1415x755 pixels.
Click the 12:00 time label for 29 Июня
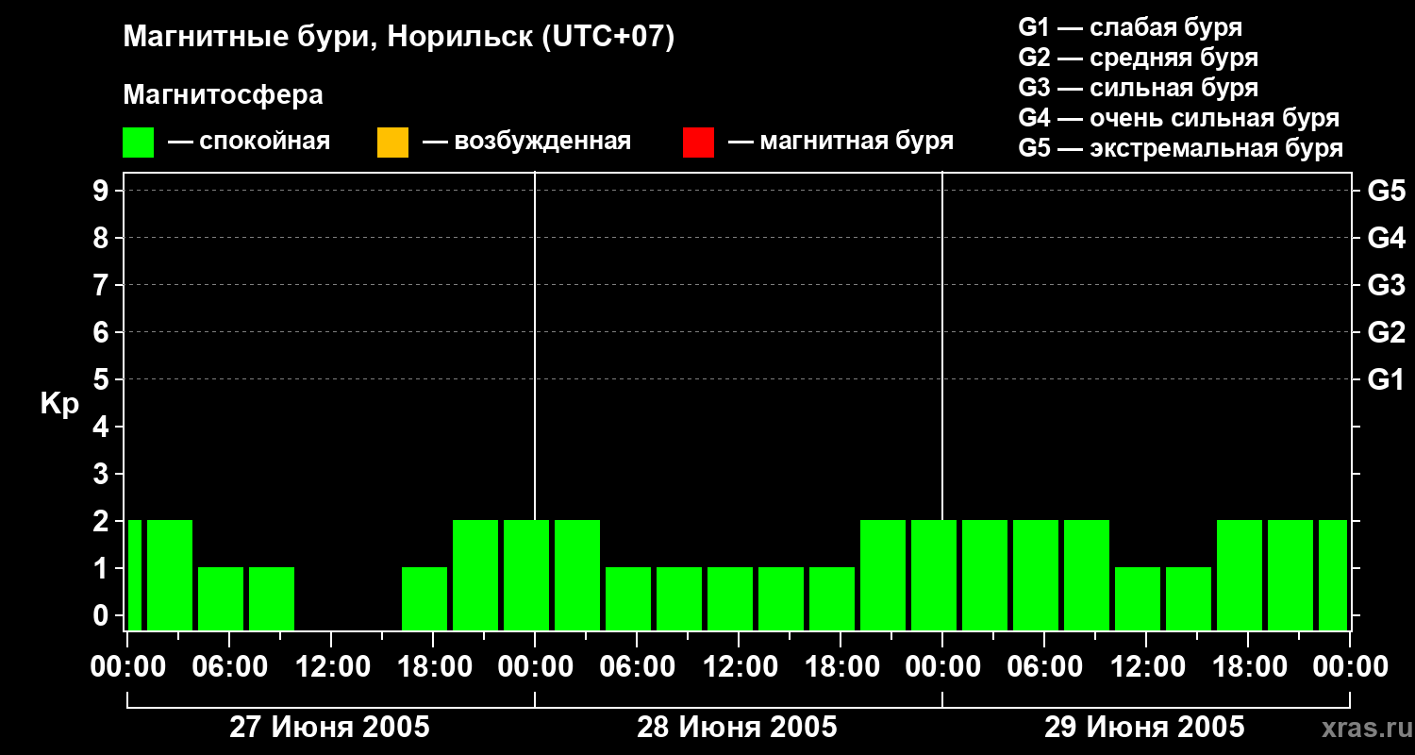pyautogui.click(x=1146, y=667)
